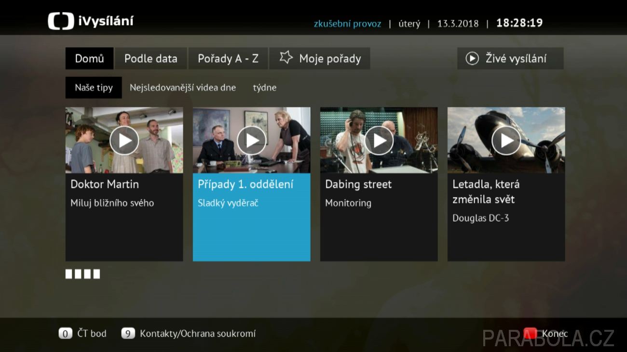Click the Miluj bližního svého subtitle
This screenshot has height=352, width=627.
(112, 203)
